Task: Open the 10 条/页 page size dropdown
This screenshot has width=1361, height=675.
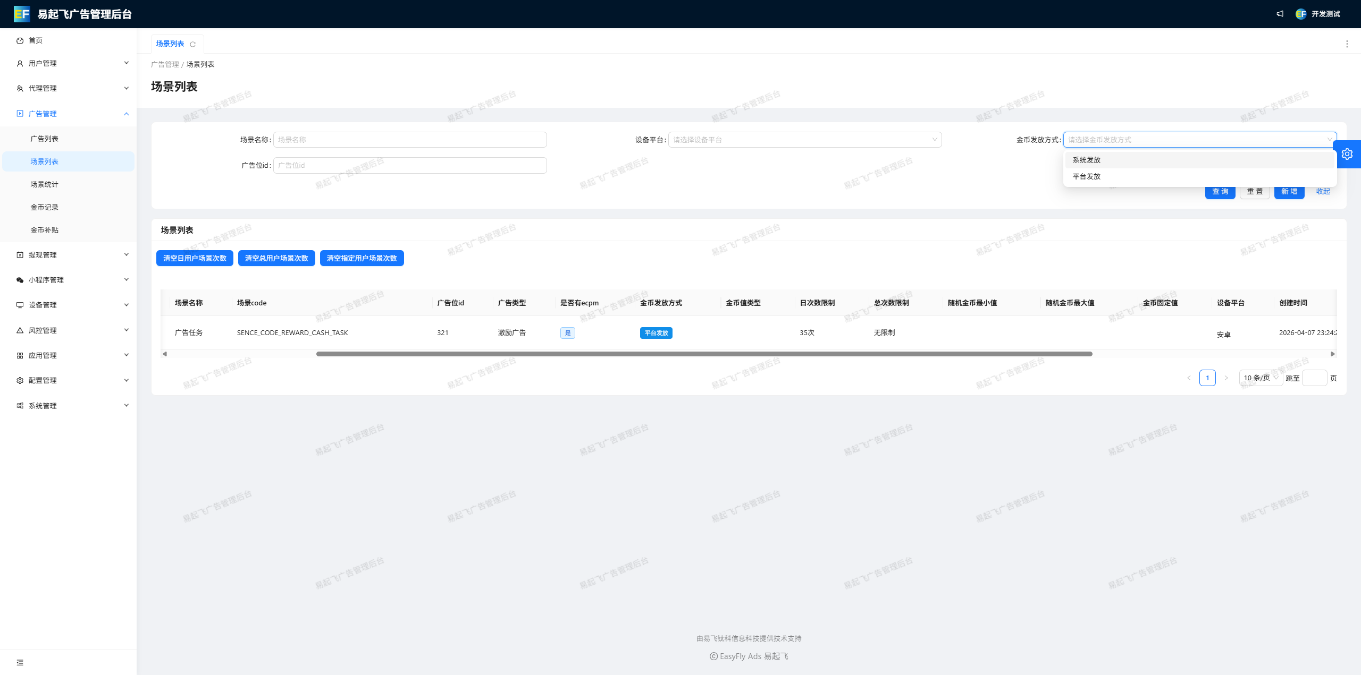Action: point(1261,378)
